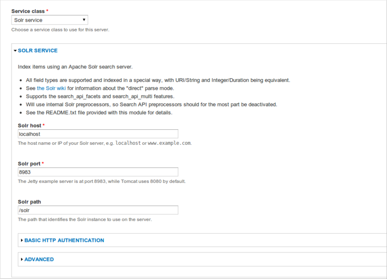Click the Solr port field label
387x279 pixels.
pos(30,164)
